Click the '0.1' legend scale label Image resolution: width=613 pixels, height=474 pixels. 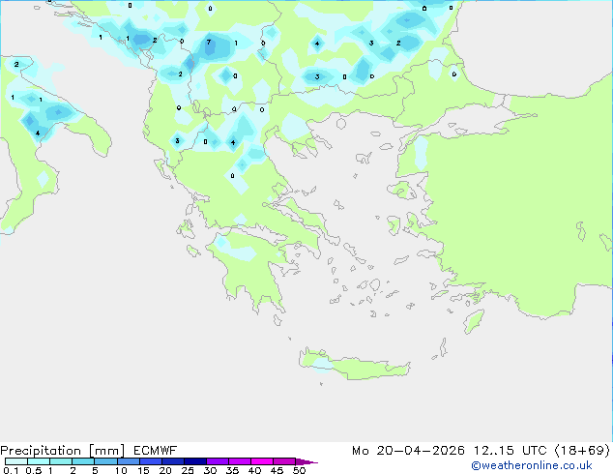pos(11,470)
